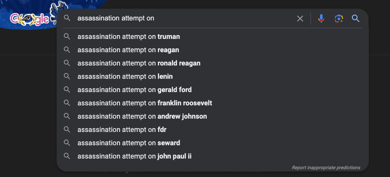The image size is (390, 177).
Task: Choose 'assassination attempt on john paul ii'
Action: 213,156
